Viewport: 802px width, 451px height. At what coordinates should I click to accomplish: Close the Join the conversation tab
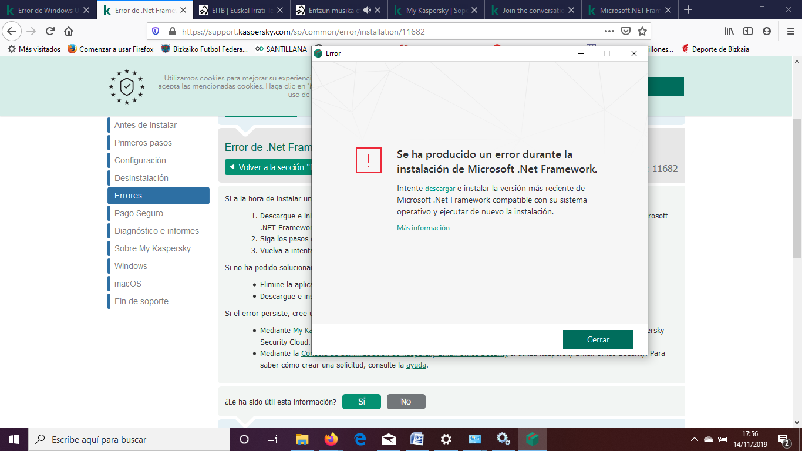570,10
